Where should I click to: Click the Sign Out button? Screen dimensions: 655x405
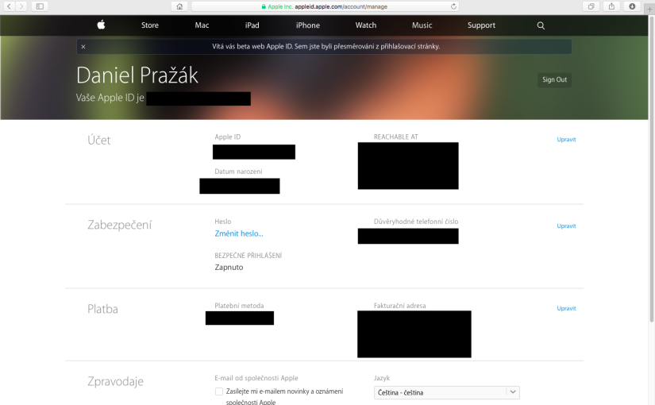click(554, 79)
